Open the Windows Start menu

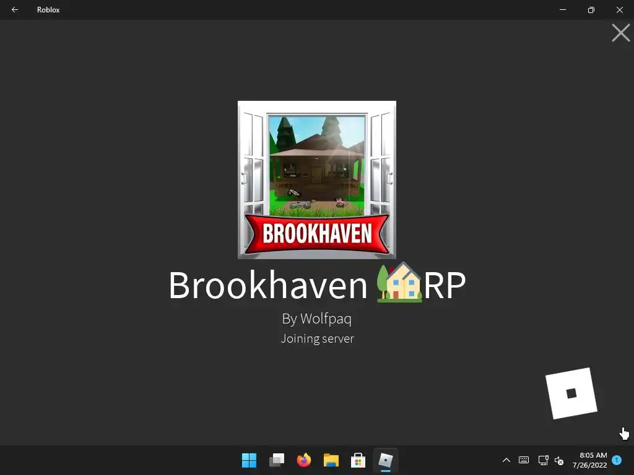tap(249, 460)
